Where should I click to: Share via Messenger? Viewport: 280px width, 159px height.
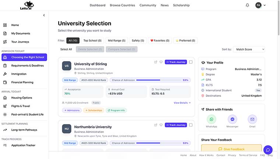coord(232,119)
